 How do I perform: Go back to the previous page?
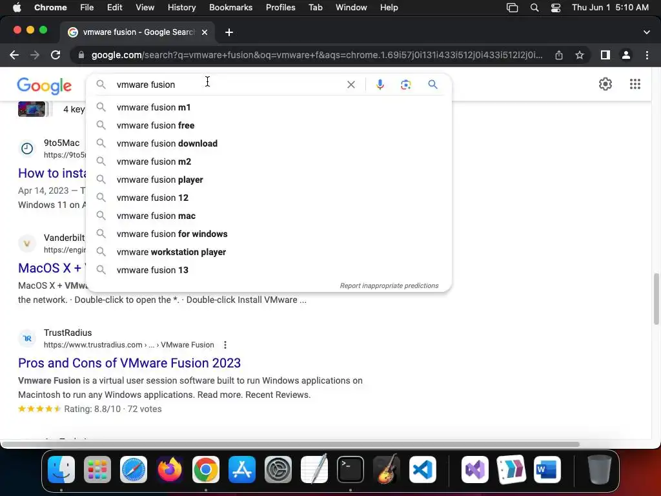point(14,55)
